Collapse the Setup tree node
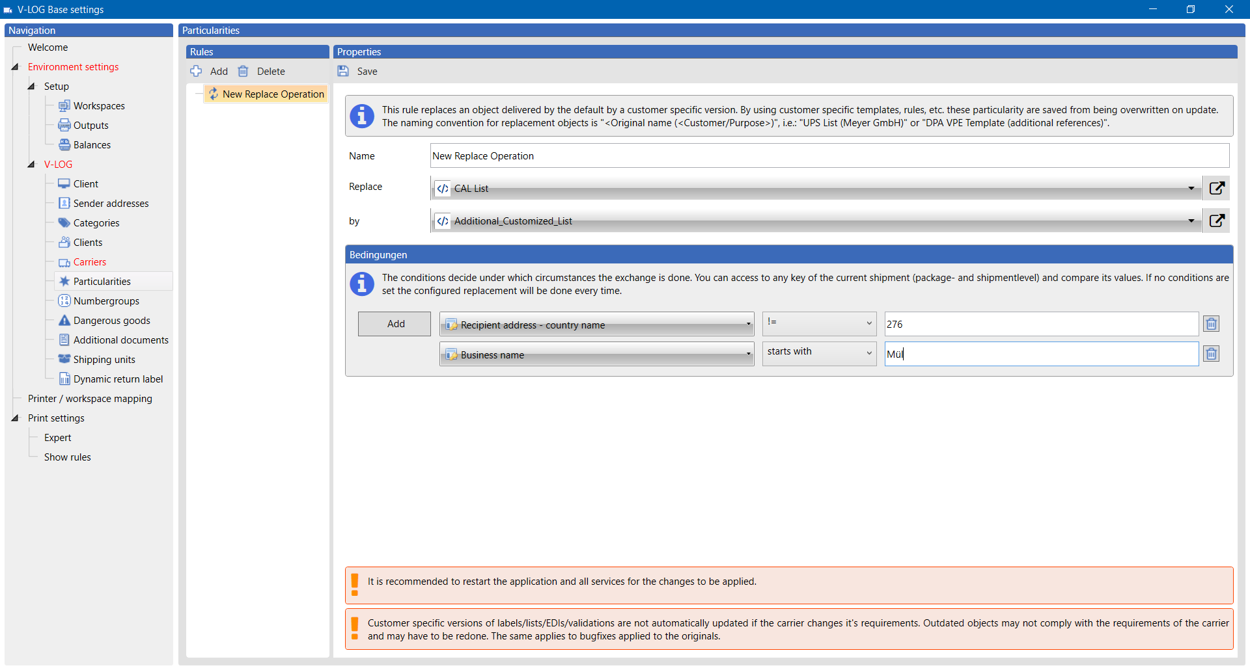 point(31,86)
